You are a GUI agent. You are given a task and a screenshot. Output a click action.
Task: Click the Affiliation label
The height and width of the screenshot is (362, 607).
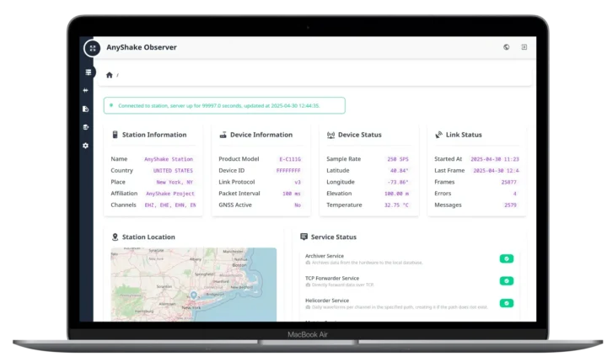tap(124, 194)
